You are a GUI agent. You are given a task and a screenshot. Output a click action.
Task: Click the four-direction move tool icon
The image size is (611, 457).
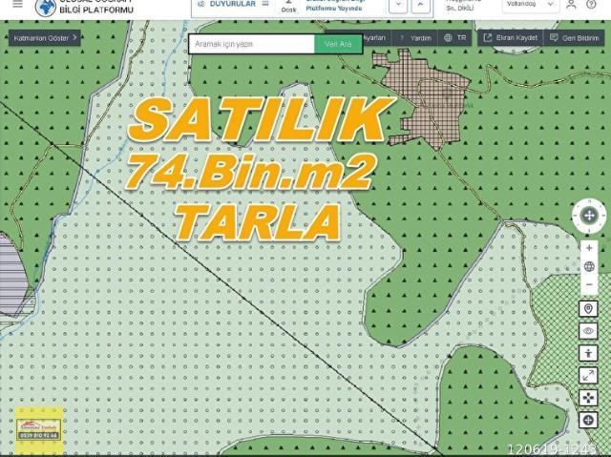[x=588, y=398]
